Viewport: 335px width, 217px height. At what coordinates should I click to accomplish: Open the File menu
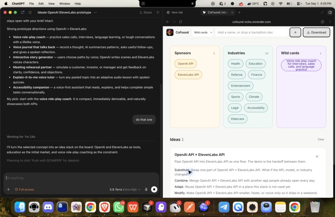point(32,4)
